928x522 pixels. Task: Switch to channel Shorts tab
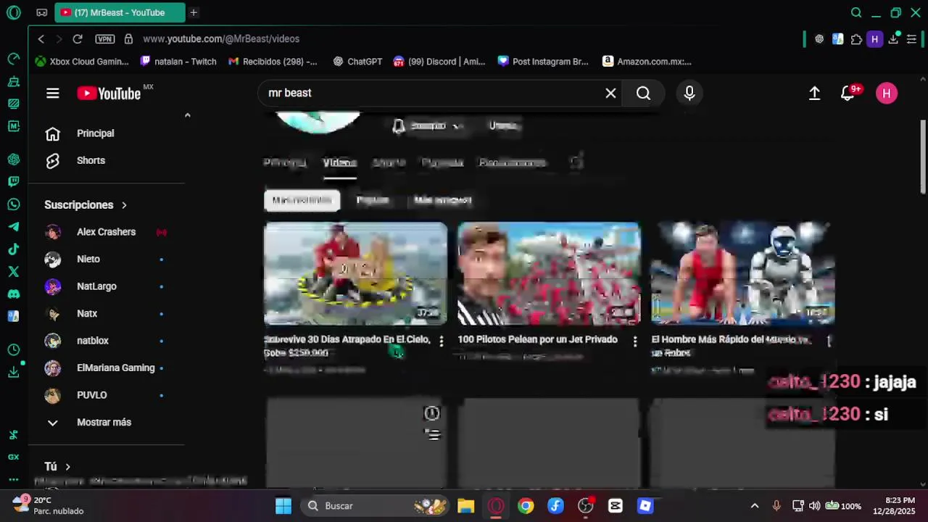click(388, 162)
